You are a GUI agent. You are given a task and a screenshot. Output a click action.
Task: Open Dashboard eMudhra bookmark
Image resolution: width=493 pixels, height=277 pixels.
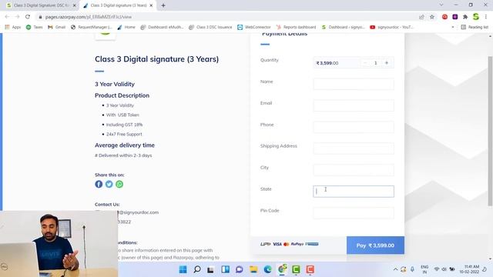163,28
